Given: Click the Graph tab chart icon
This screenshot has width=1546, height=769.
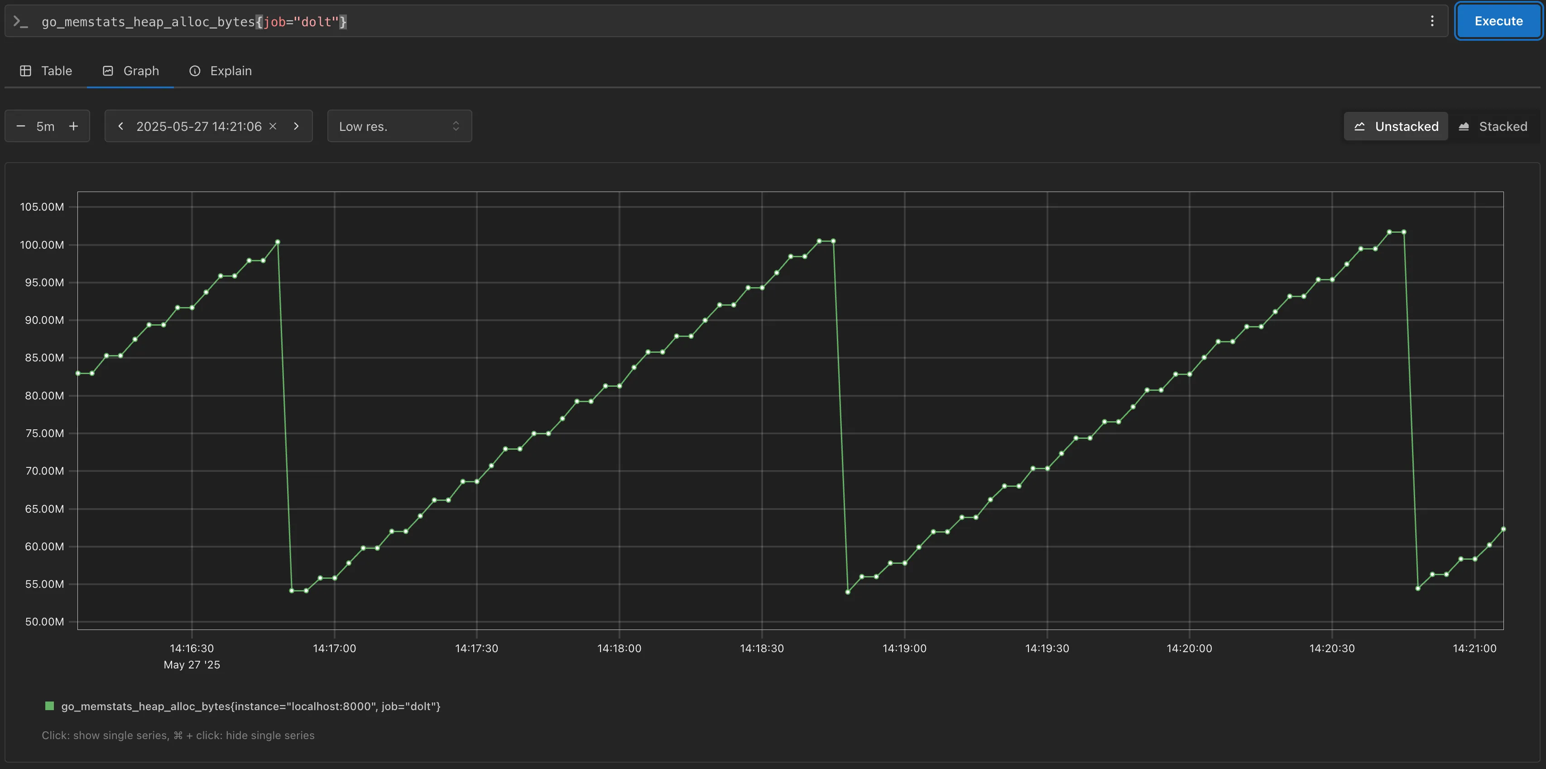Looking at the screenshot, I should 108,70.
